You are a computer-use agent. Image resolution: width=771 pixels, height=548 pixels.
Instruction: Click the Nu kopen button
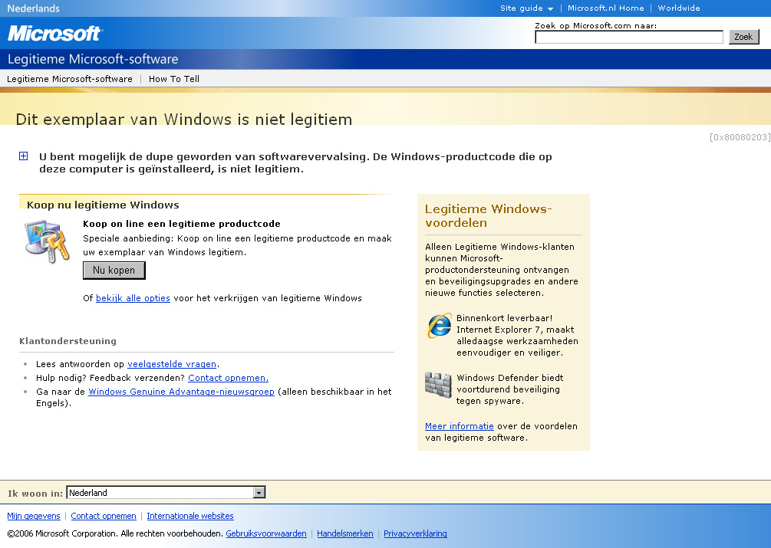(x=114, y=270)
